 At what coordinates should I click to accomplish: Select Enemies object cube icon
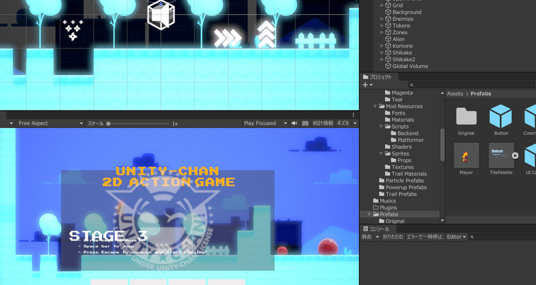pyautogui.click(x=388, y=19)
